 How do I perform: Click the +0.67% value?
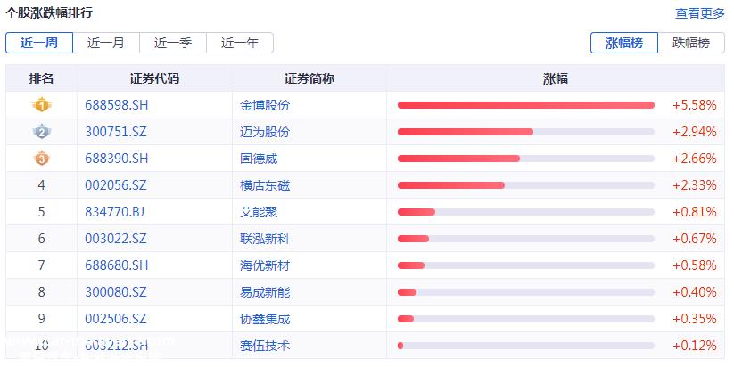[x=695, y=239]
